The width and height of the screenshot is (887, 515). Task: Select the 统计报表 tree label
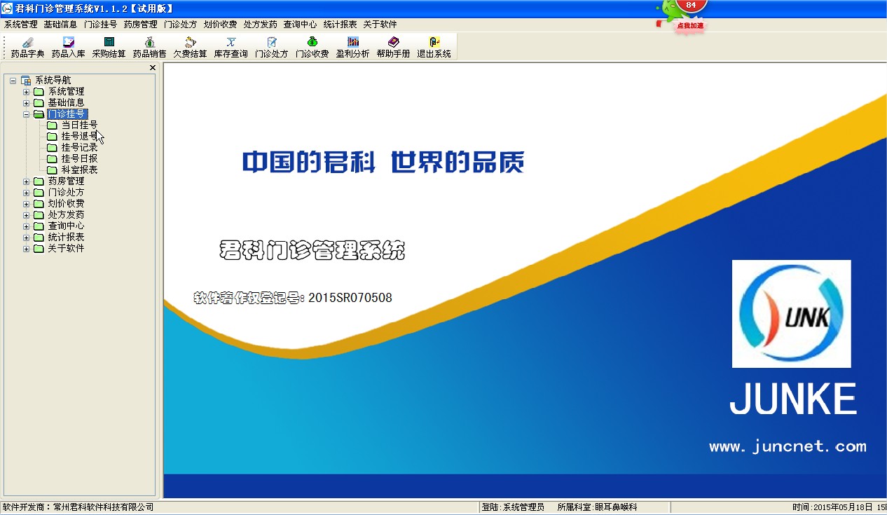[x=66, y=238]
